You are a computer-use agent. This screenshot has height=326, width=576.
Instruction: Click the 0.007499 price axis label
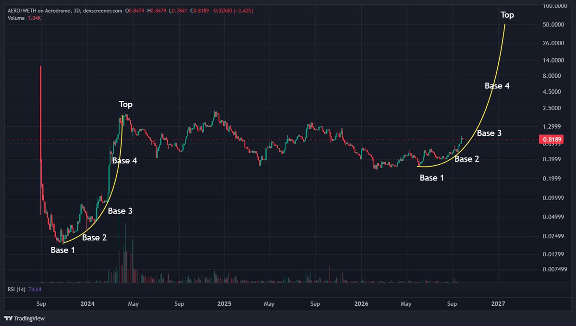pos(555,269)
